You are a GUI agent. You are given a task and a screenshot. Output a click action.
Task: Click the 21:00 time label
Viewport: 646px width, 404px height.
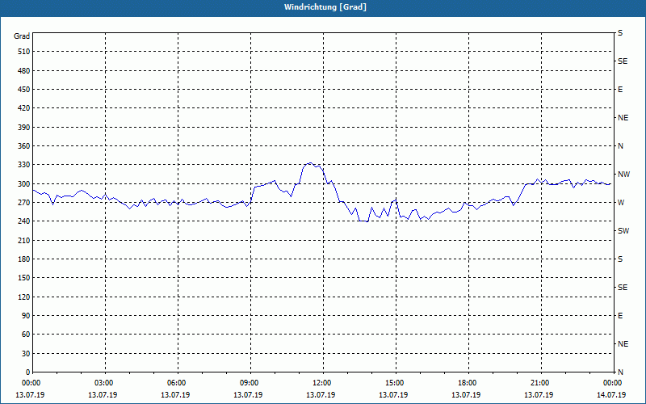click(x=539, y=383)
